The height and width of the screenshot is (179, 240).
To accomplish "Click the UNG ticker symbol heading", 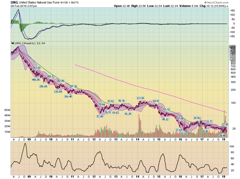I will (x=14, y=2).
